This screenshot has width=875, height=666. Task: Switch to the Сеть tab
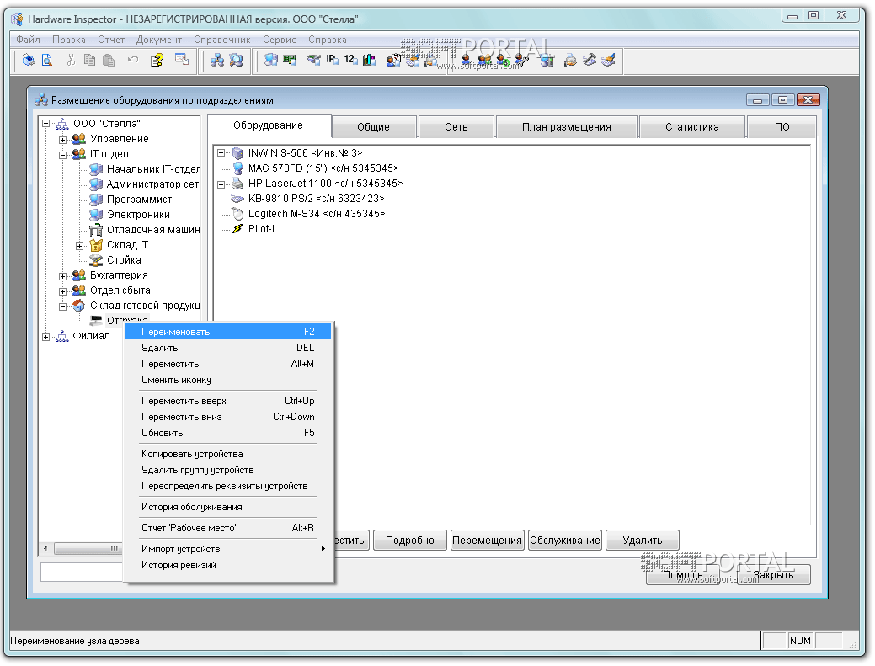click(x=456, y=127)
